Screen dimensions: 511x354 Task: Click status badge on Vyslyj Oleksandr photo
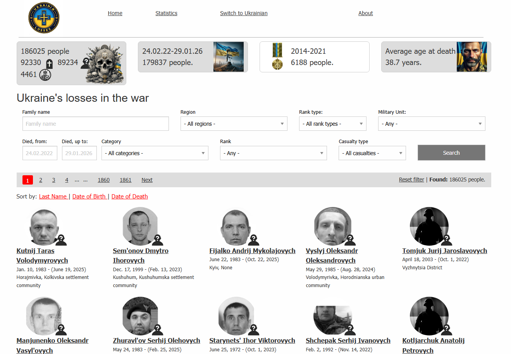[x=350, y=240]
